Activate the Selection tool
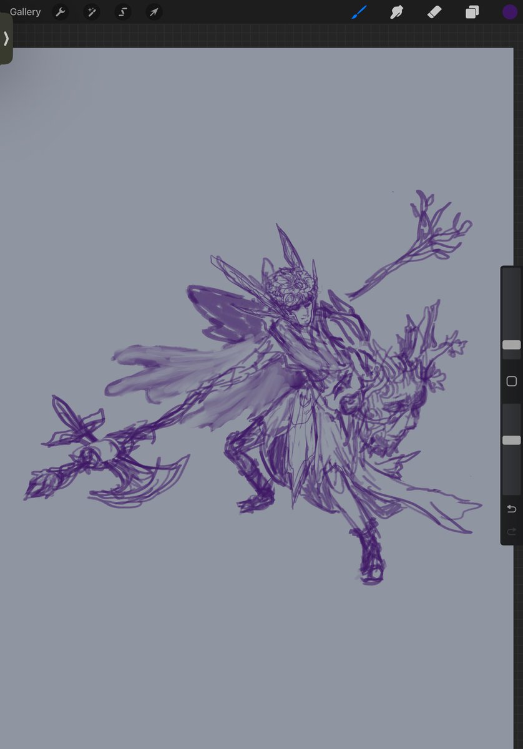Image resolution: width=523 pixels, height=749 pixels. pyautogui.click(x=123, y=12)
